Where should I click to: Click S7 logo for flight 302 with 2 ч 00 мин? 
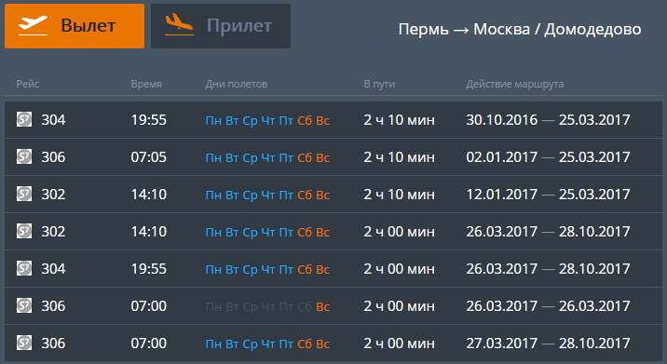[x=24, y=231]
